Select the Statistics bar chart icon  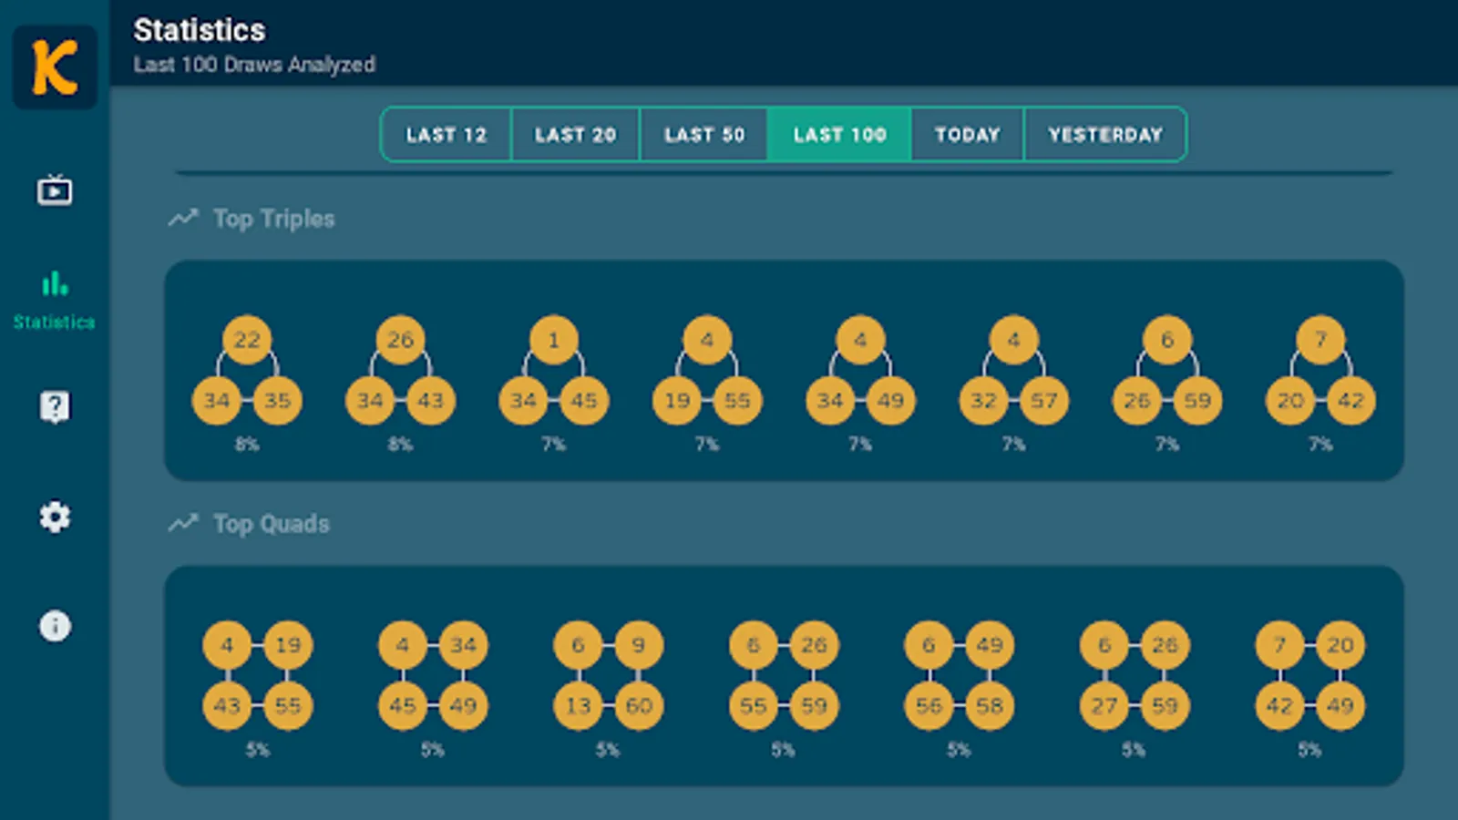(55, 284)
